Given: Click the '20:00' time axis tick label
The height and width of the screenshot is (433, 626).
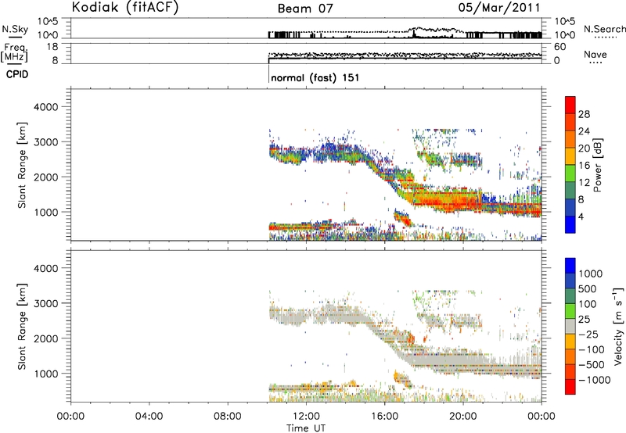Looking at the screenshot, I should [x=463, y=417].
